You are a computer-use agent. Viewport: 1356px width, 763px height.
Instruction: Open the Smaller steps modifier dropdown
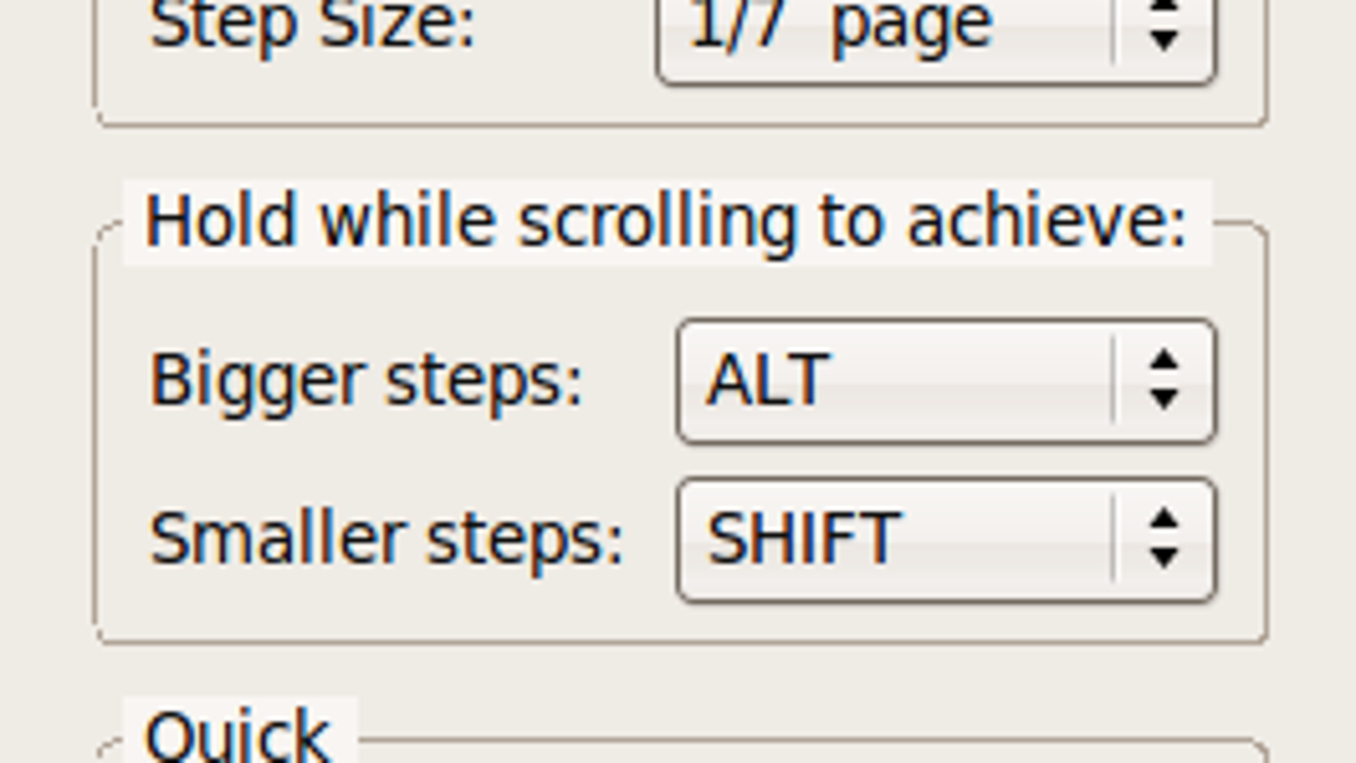pyautogui.click(x=947, y=540)
